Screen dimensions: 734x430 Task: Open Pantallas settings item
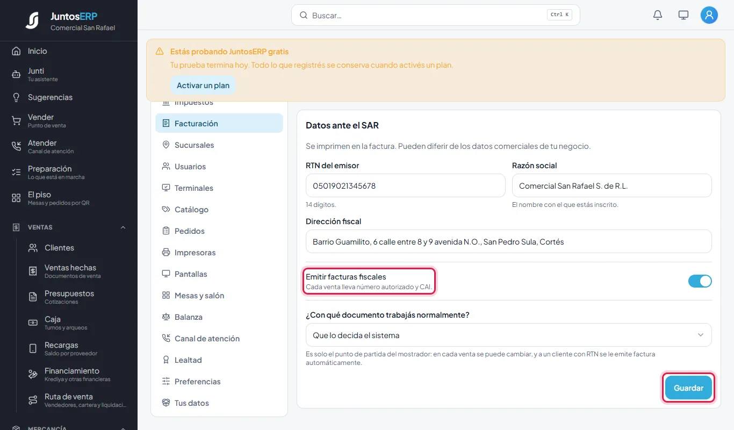[x=219, y=274]
